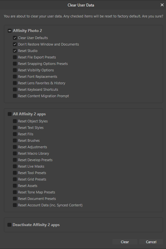
Task: Uncheck Don't Restore Window and Documents
Action: (15, 44)
